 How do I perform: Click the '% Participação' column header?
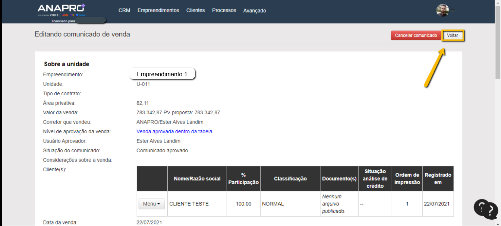pos(243,179)
